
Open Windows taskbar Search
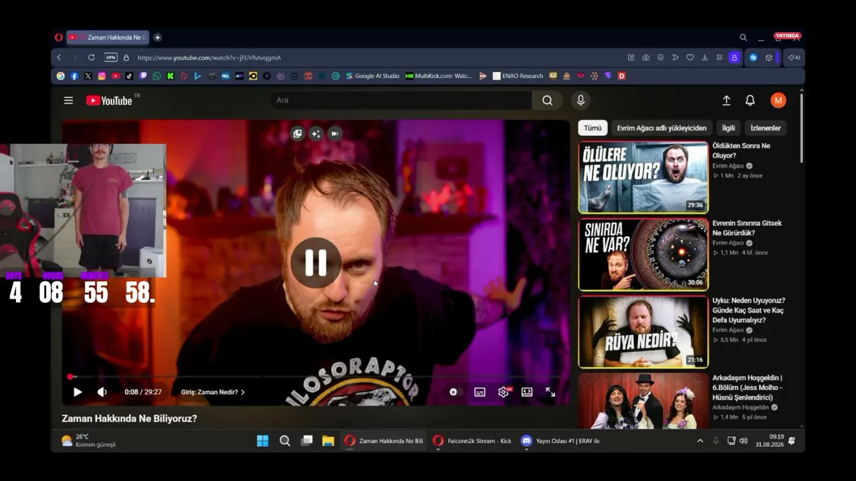click(x=285, y=441)
